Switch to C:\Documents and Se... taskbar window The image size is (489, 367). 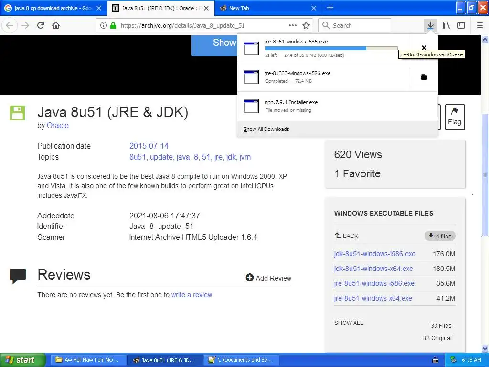pos(242,360)
